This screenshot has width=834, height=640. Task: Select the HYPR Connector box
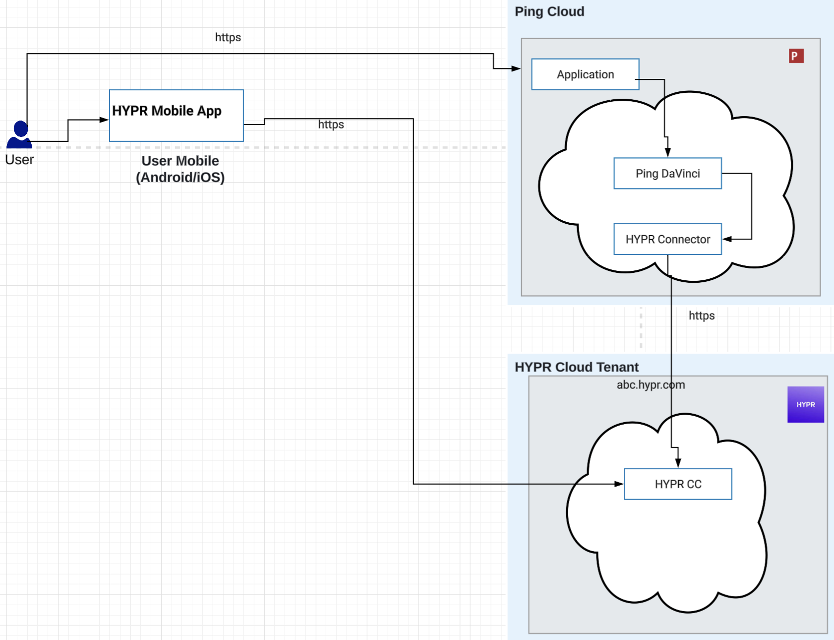coord(667,239)
